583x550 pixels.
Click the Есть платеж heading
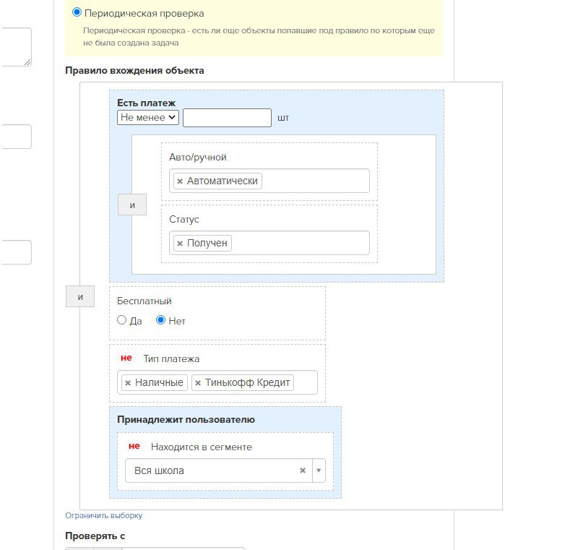pyautogui.click(x=146, y=103)
